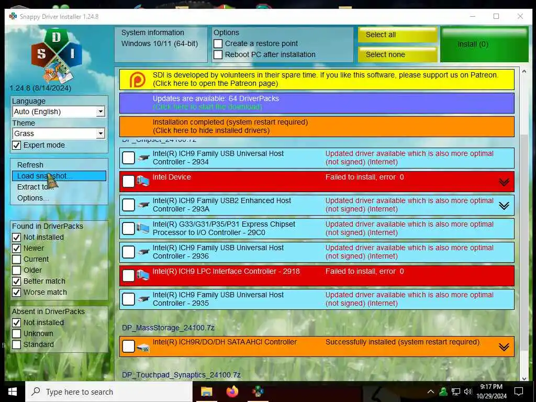This screenshot has width=536, height=402.
Task: Expand the SATA AHCI Controller row chevron
Action: pos(504,347)
